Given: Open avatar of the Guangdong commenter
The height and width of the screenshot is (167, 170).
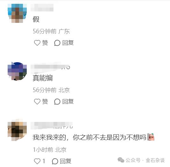Looking at the screenshot, I should coord(17,13).
